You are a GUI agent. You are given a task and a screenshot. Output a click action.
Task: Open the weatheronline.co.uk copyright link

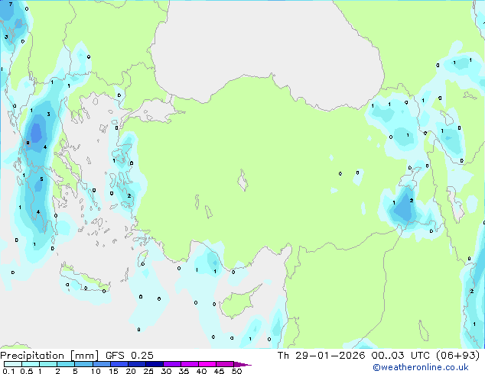pos(421,367)
